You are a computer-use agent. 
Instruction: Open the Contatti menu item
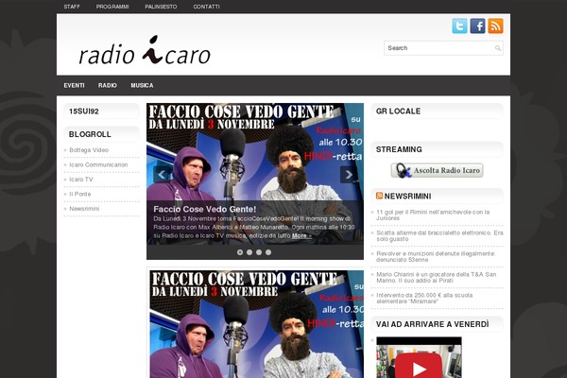click(x=206, y=7)
